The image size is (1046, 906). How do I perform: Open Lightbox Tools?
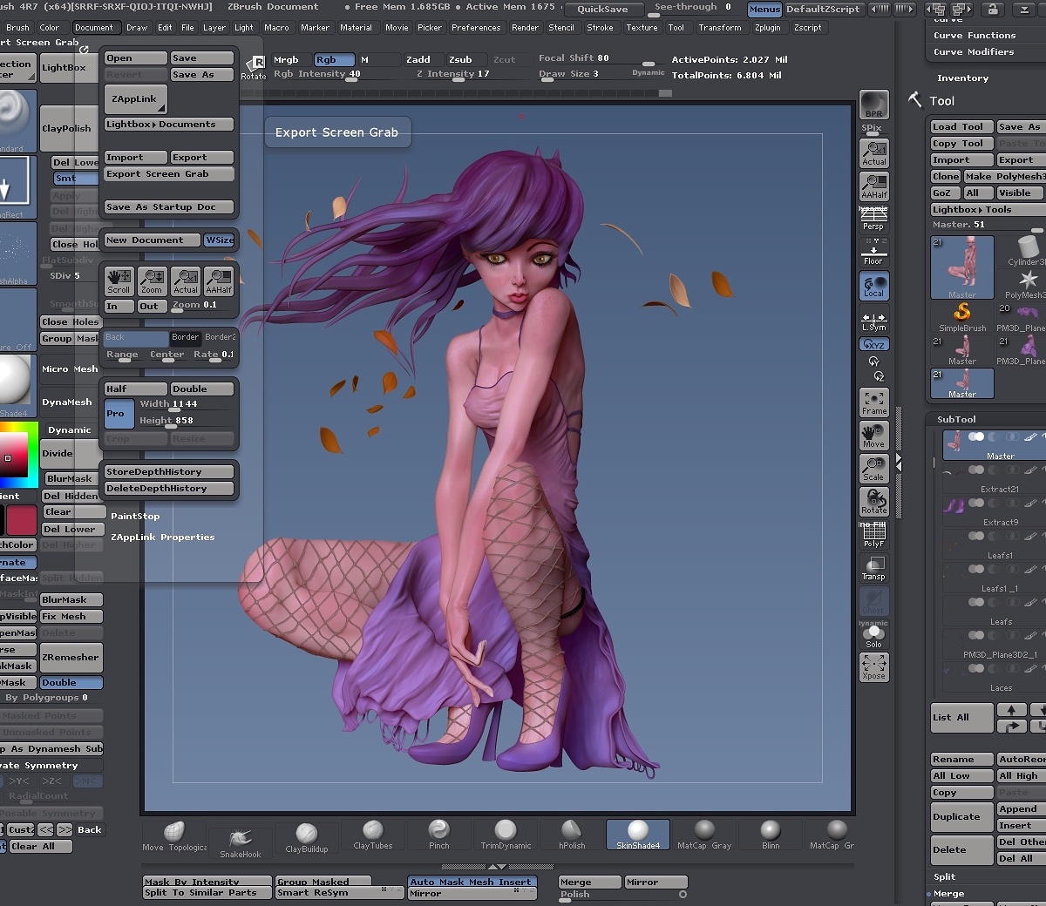click(x=988, y=210)
